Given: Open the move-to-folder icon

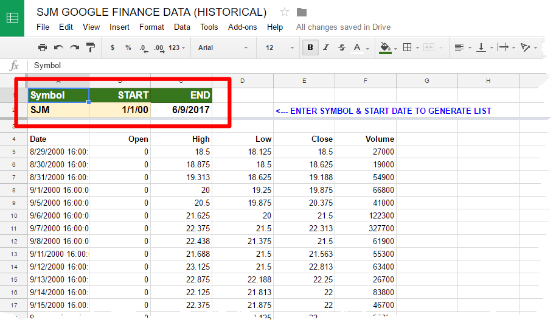Looking at the screenshot, I should (301, 12).
